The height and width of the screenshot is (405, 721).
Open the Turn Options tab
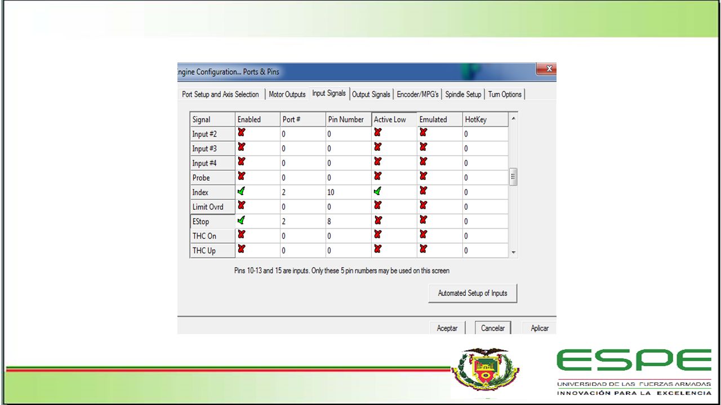point(505,94)
